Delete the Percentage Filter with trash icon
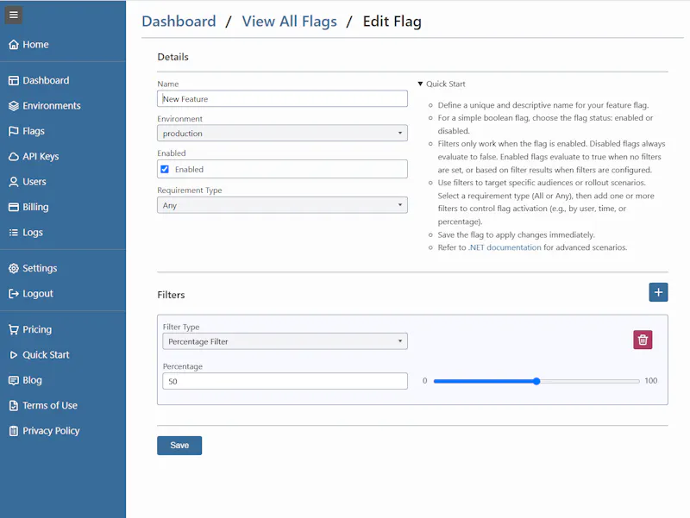690x518 pixels. tap(643, 340)
